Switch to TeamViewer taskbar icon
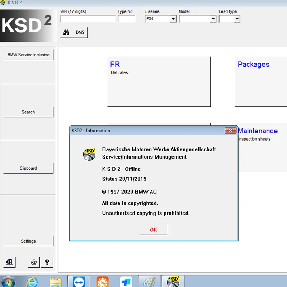 [79, 282]
